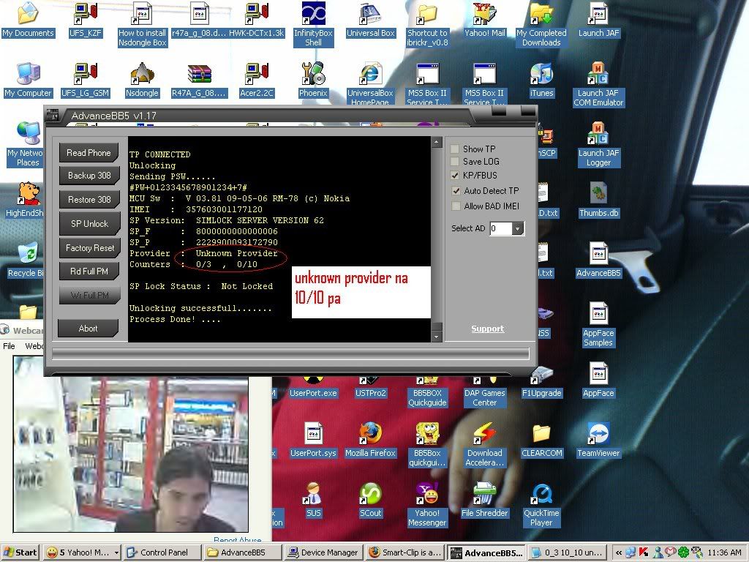The image size is (749, 562).
Task: Open How to install Nsdongle Box file
Action: click(x=142, y=24)
